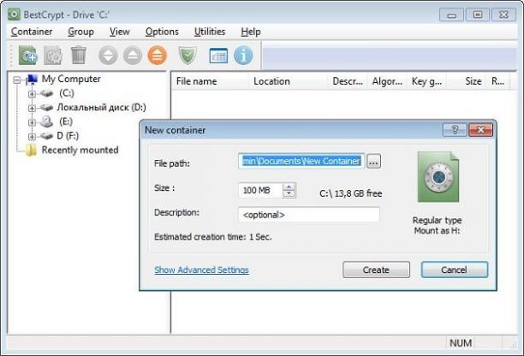Open the Group menu

point(80,32)
